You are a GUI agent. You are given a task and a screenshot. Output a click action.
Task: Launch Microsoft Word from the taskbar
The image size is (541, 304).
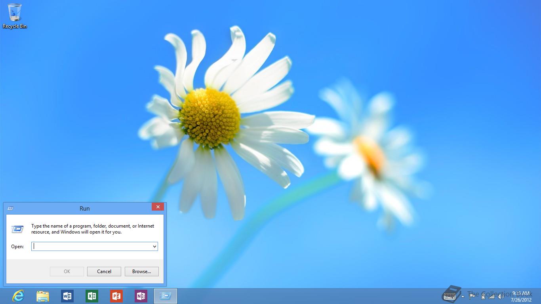tap(67, 296)
